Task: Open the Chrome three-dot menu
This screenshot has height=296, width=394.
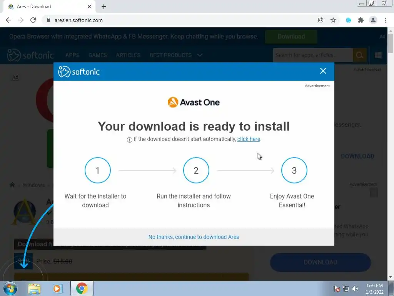Action: pyautogui.click(x=386, y=20)
